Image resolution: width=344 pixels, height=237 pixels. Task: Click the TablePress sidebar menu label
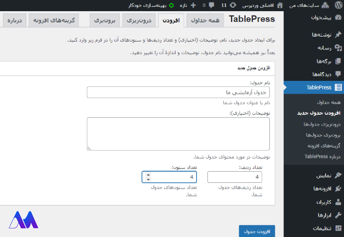[319, 87]
